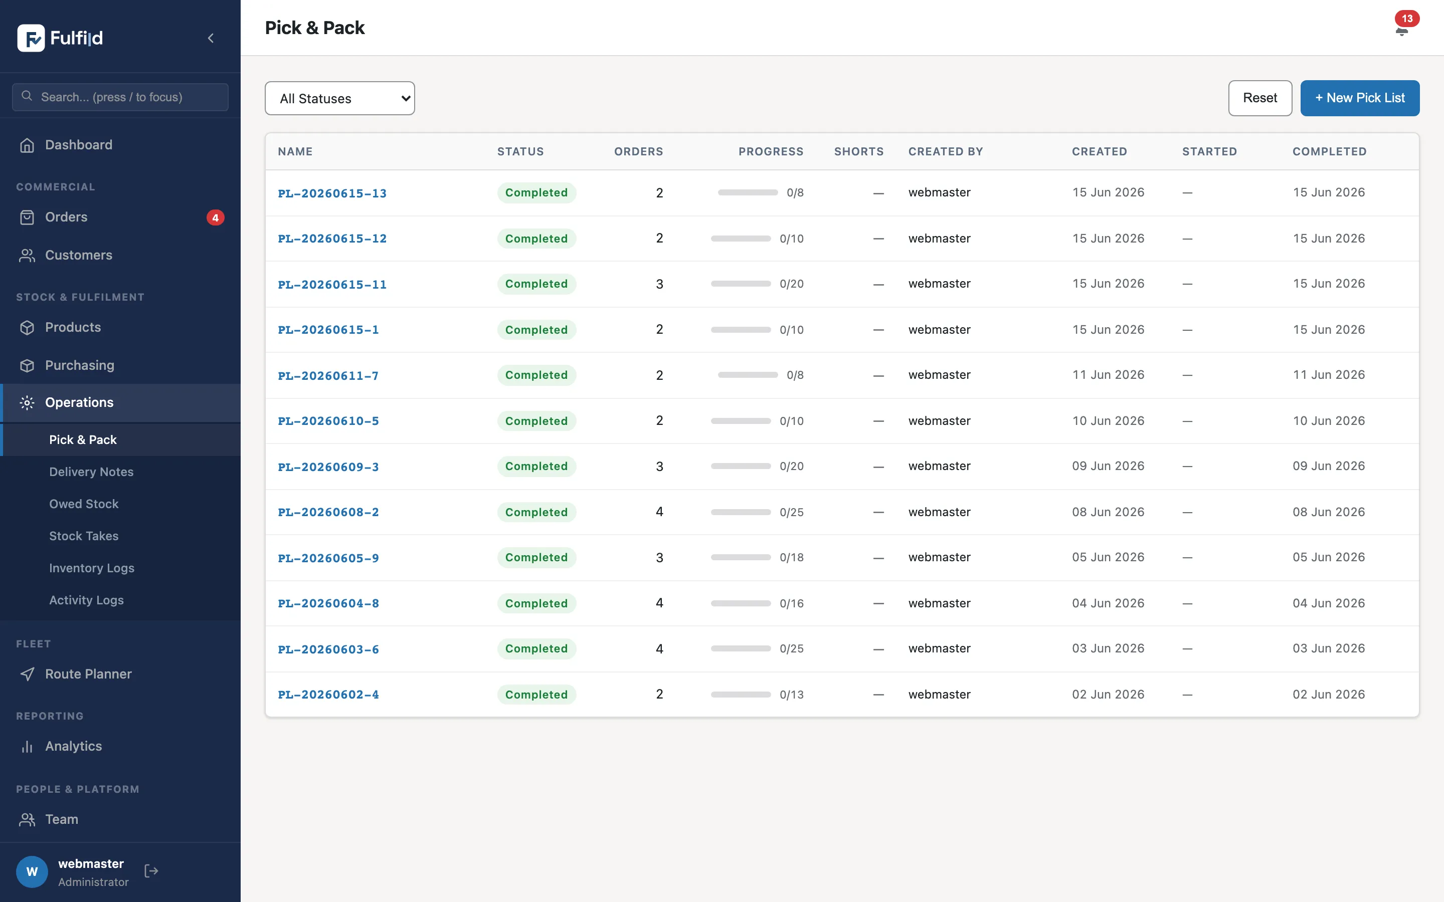
Task: Open pick list PL-20260609-3
Action: (x=328, y=467)
